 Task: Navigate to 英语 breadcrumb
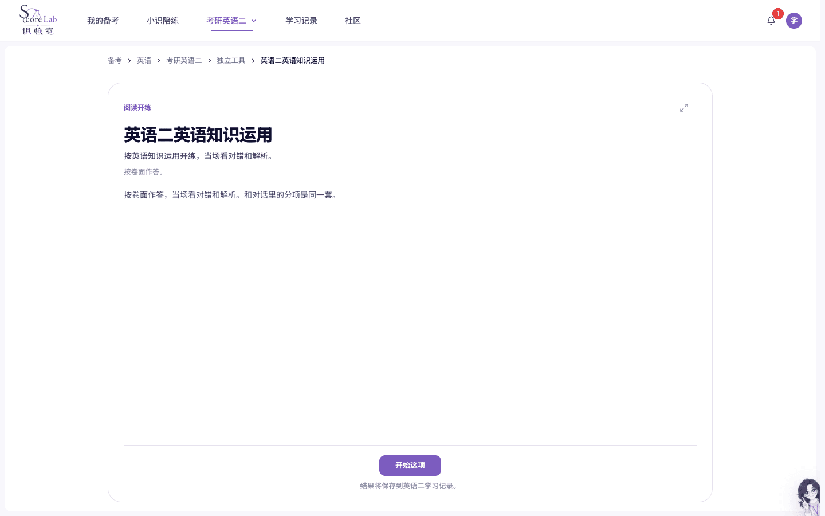coord(144,61)
